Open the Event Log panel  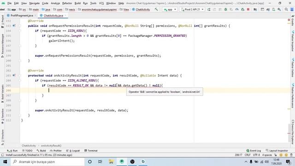pyautogui.click(x=254, y=151)
